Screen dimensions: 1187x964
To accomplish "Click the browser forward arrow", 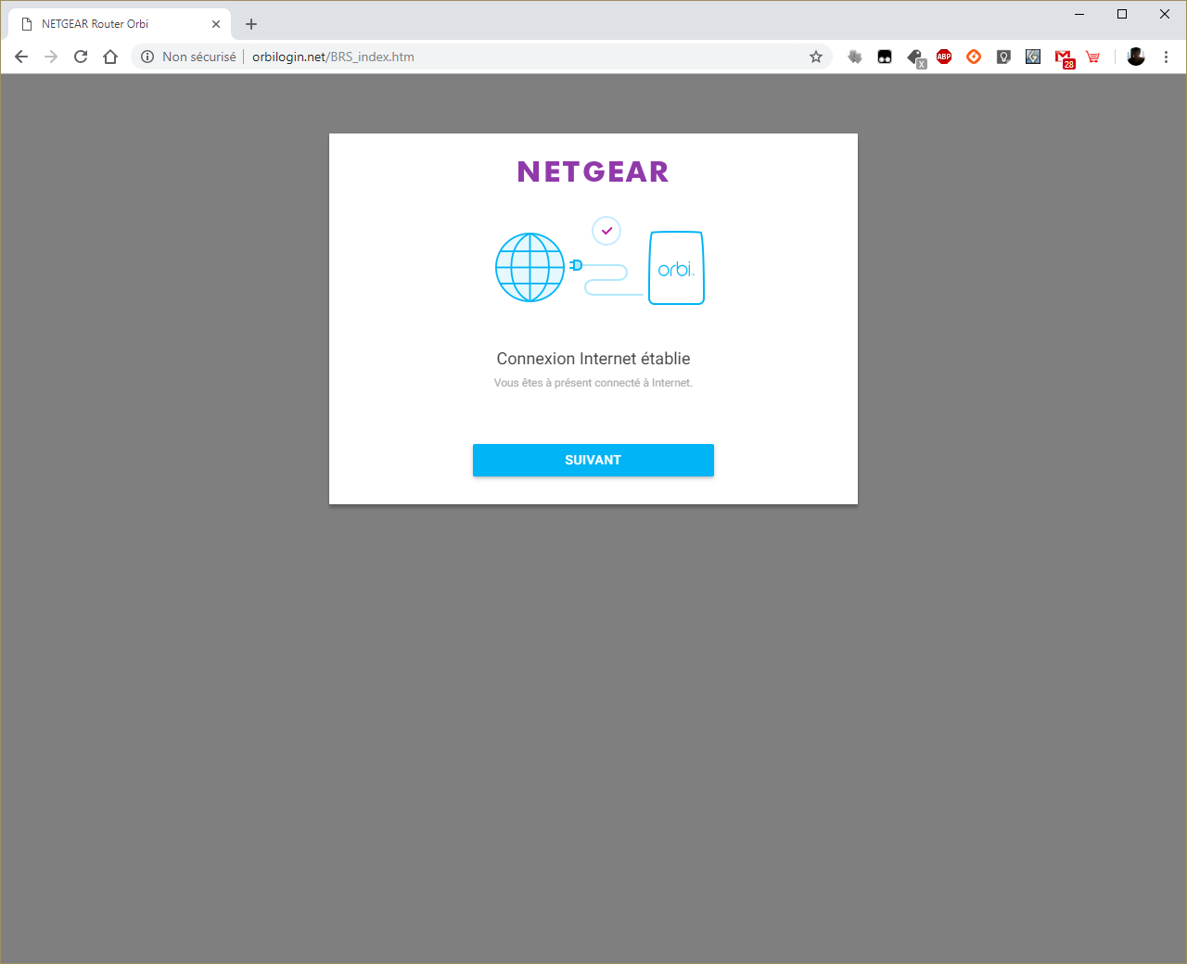I will [51, 57].
